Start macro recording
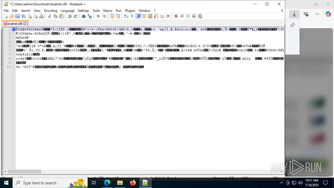This screenshot has height=188, width=334. [176, 16]
